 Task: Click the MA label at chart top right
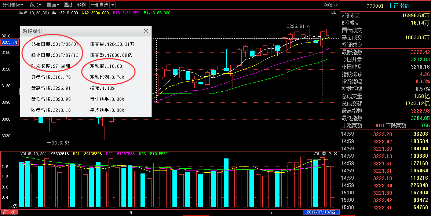(333, 13)
